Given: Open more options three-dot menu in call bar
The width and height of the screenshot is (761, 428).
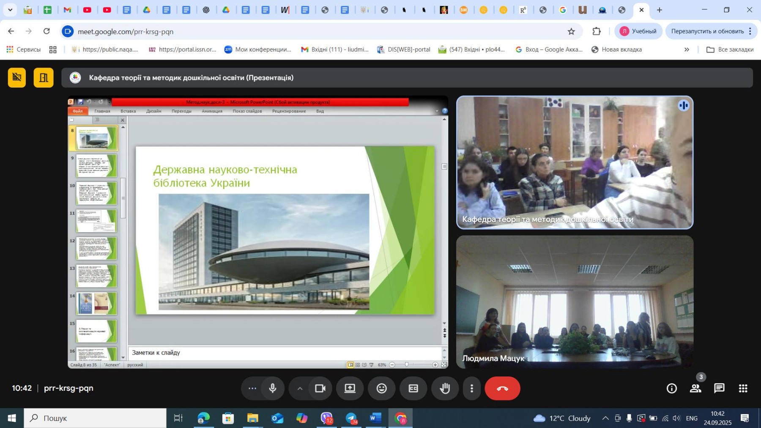Looking at the screenshot, I should pos(472,388).
